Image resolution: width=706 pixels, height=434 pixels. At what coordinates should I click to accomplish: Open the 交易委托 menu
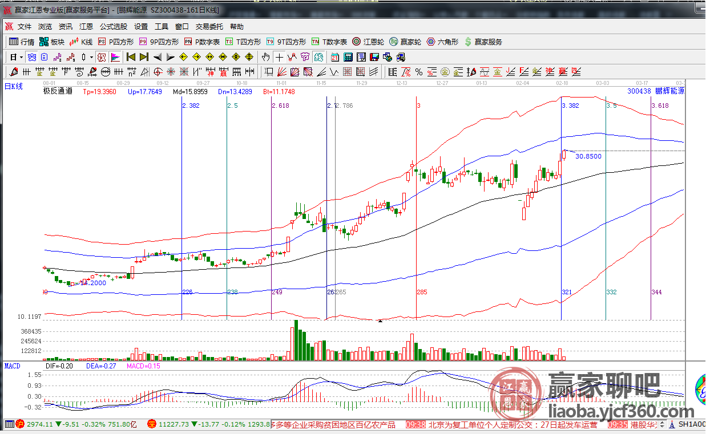click(x=209, y=27)
